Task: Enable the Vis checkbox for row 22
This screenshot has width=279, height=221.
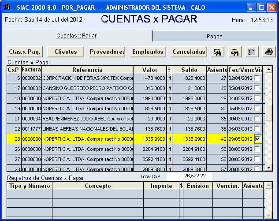Action: (x=258, y=129)
